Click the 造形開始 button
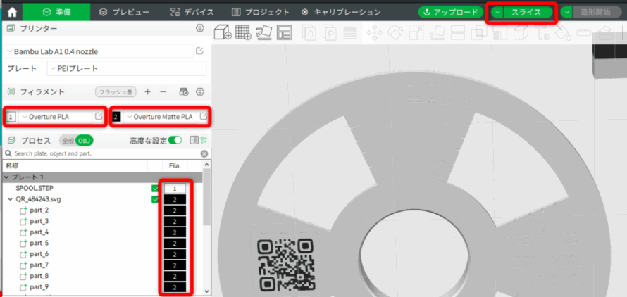The image size is (627, 297). point(598,12)
